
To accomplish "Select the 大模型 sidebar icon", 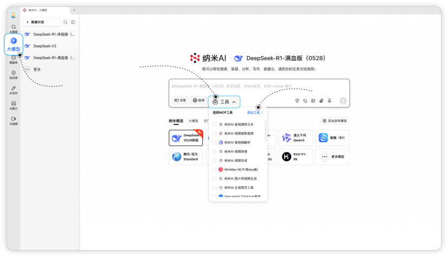I will (14, 44).
